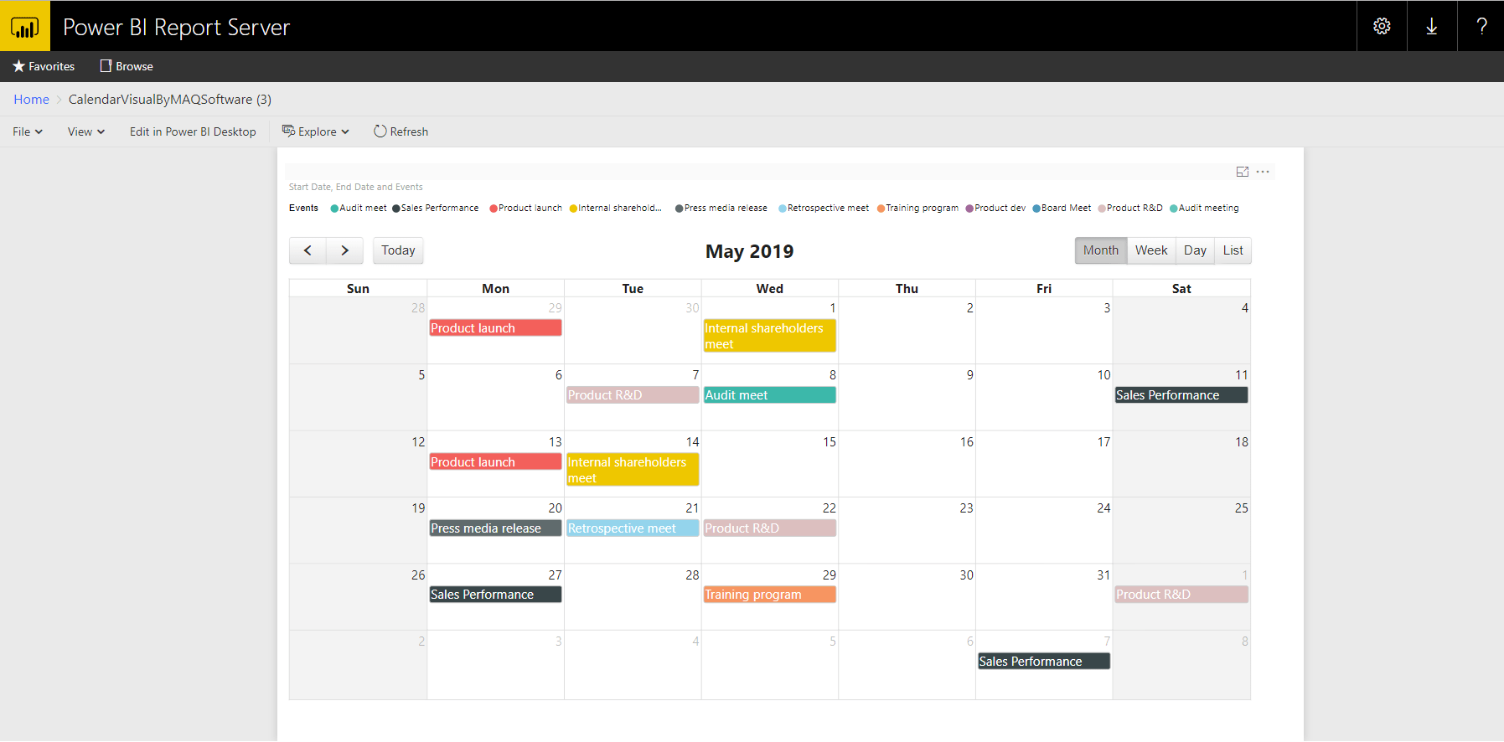
Task: Click the orange Training program legend dot
Action: pos(881,209)
